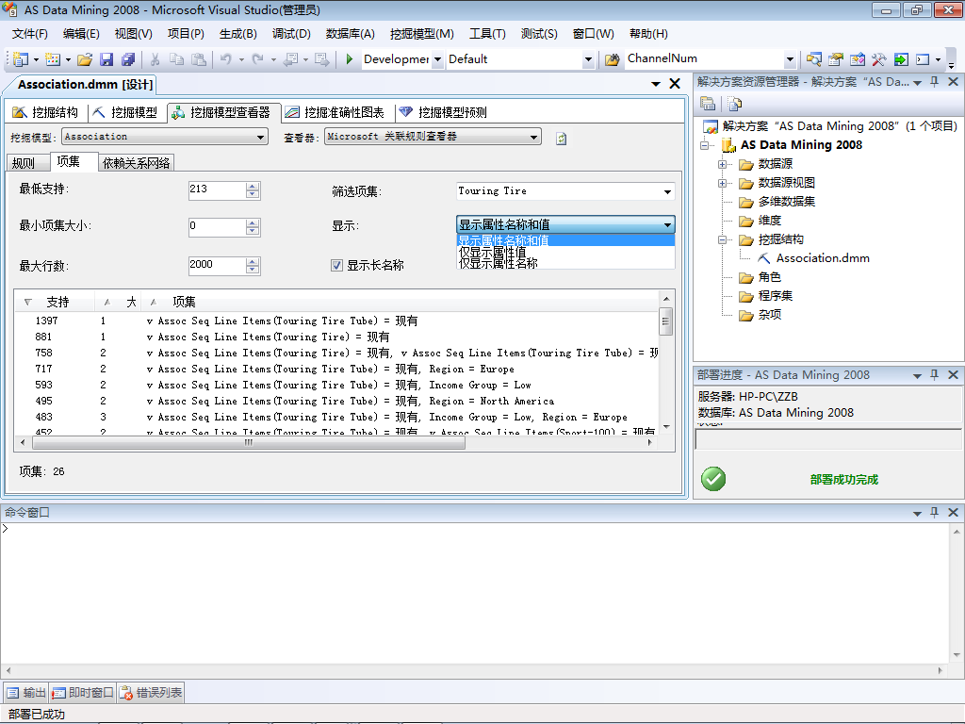Screen dimensions: 965x724
Task: Toggle the 显示长名称 checkbox
Action: [x=336, y=265]
